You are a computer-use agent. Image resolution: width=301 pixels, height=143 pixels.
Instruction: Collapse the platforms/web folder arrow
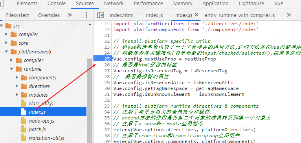[x=7, y=51]
